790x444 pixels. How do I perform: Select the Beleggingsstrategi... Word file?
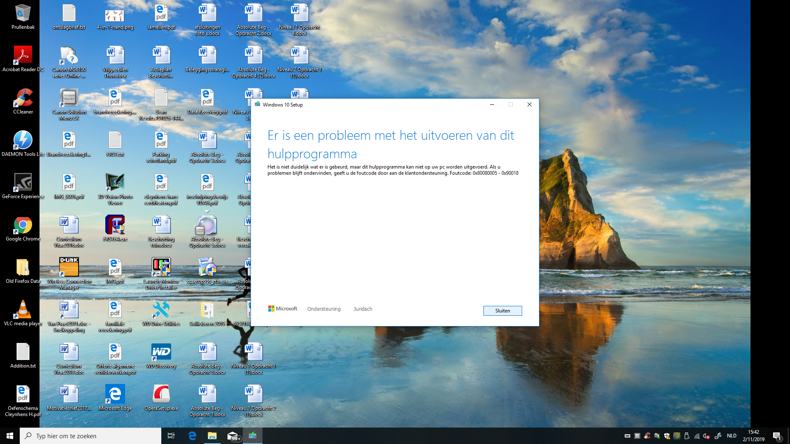207,59
